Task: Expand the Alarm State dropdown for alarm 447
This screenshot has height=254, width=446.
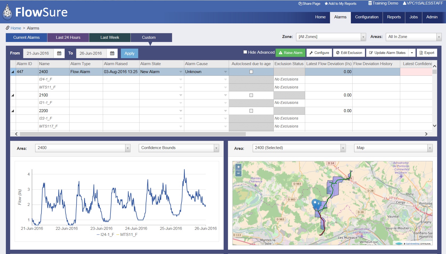Action: coord(181,72)
